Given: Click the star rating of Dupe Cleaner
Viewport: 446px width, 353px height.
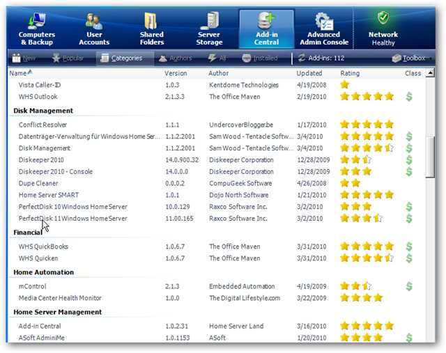Looking at the screenshot, I should (x=350, y=183).
